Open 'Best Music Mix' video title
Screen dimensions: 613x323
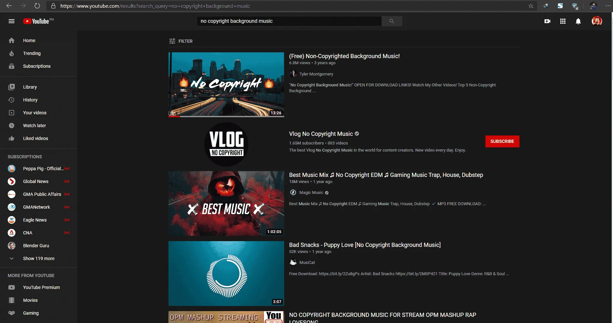[x=386, y=175]
